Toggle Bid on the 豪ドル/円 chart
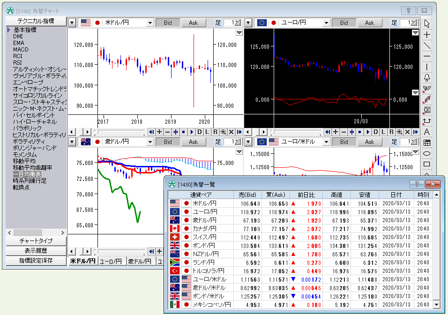The height and width of the screenshot is (315, 448). (x=168, y=142)
